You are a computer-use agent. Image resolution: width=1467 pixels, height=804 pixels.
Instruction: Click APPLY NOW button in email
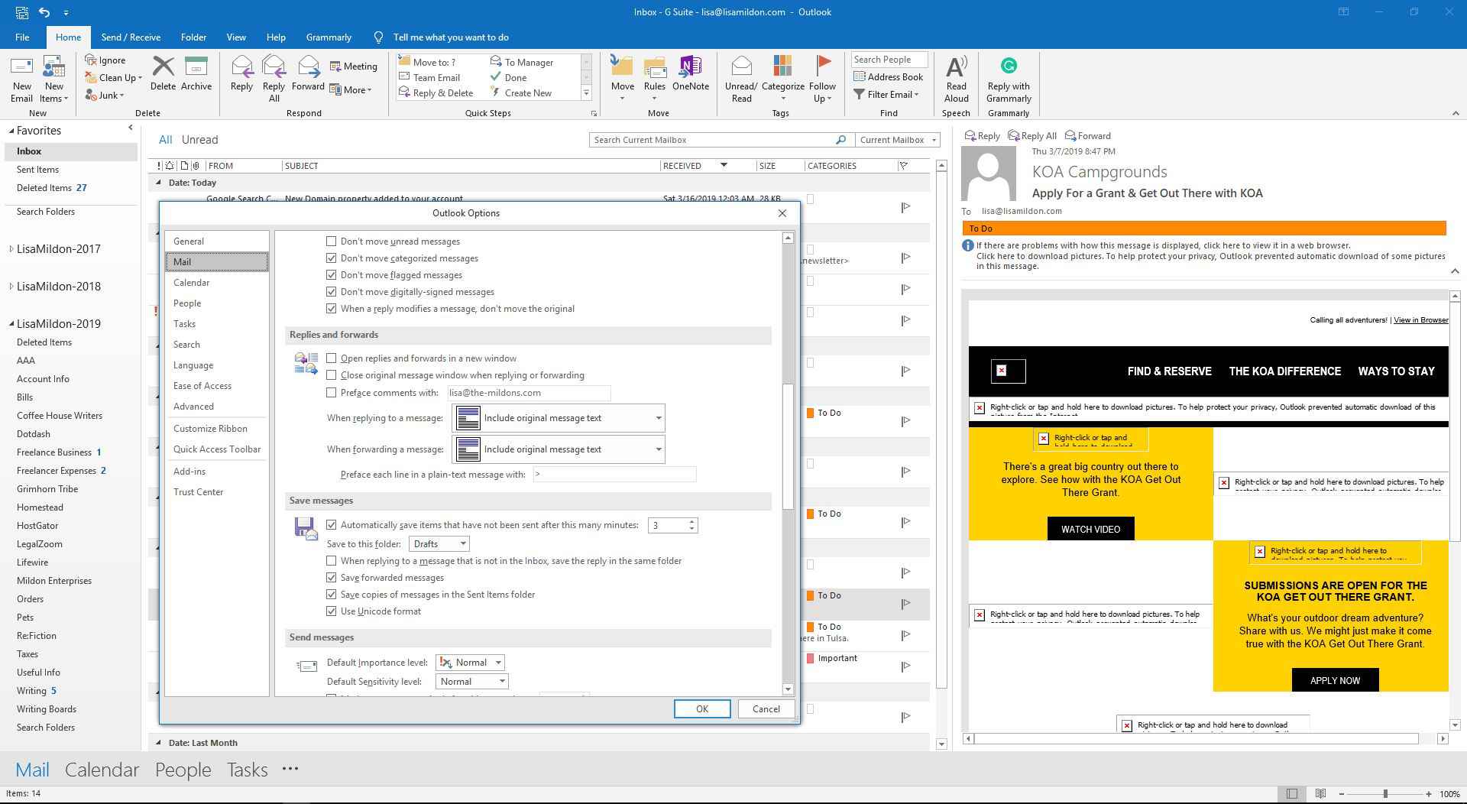click(x=1335, y=680)
